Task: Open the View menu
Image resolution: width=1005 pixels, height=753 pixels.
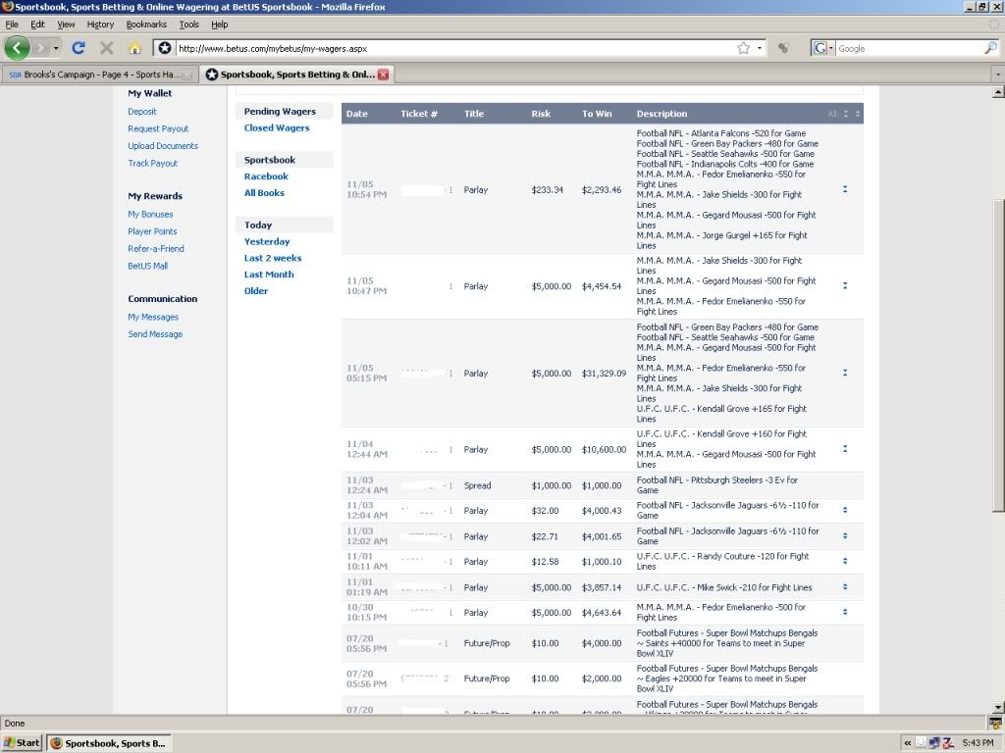Action: 66,25
